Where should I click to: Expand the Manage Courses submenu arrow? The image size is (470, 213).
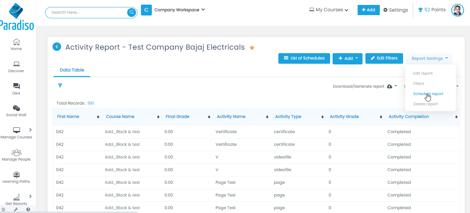[30, 130]
